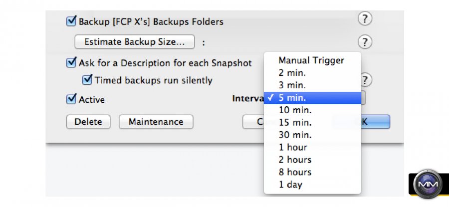
Task: Pick 8 hours from interval list
Action: [295, 173]
